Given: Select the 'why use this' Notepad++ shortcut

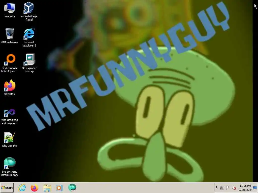Looking at the screenshot, I should point(10,139).
